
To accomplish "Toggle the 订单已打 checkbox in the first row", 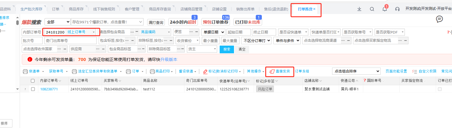I will coord(440,89).
